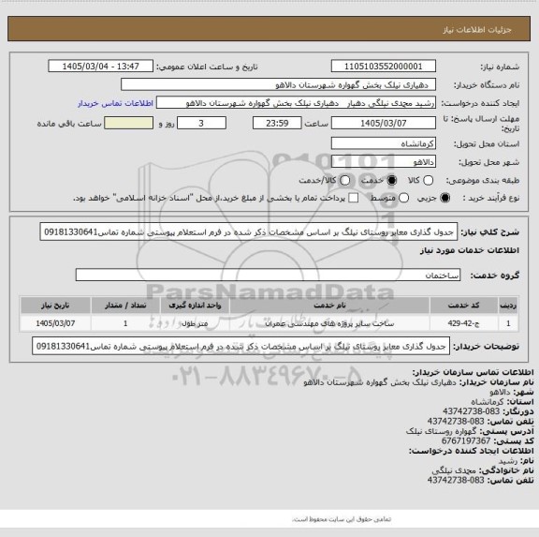Click the شهر محل تحویل field دالاهو
539x537 pixels.
point(384,162)
